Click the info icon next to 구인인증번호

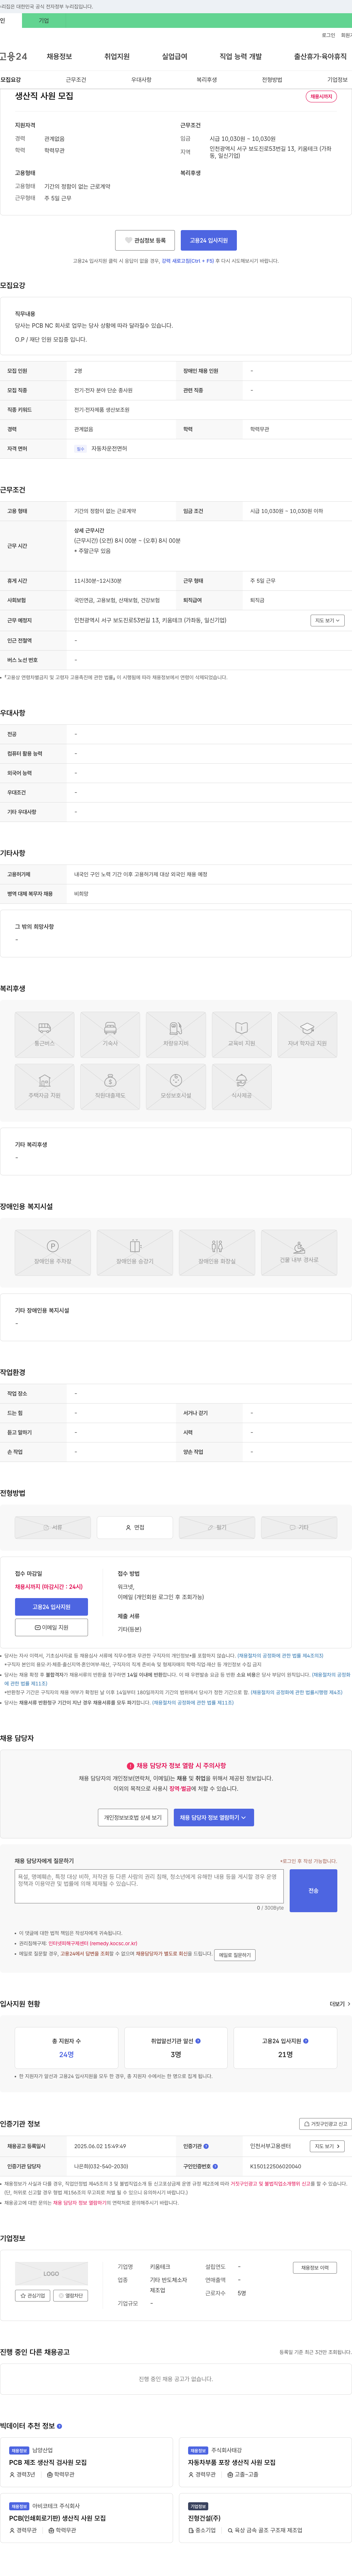[x=215, y=2166]
